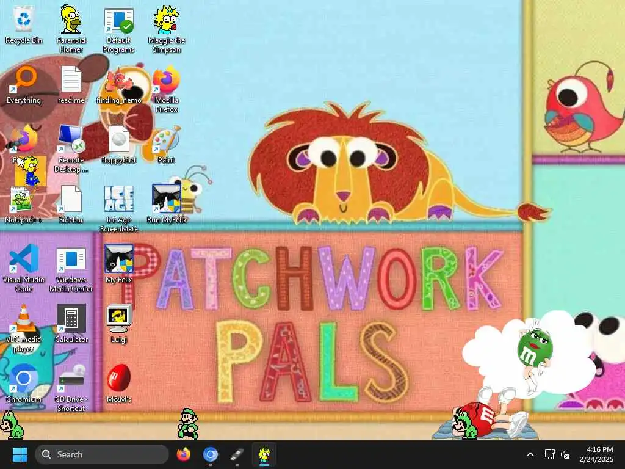Open Visual Studio Code shortcut
The width and height of the screenshot is (625, 469).
(24, 269)
